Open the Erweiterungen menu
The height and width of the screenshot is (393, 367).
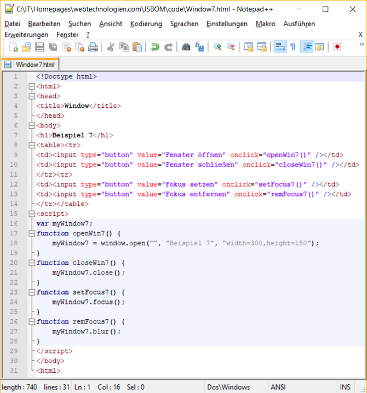coord(26,34)
